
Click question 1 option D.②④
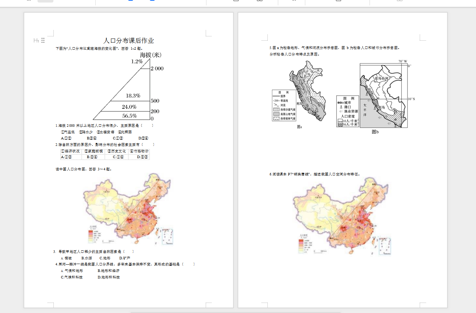[143, 138]
